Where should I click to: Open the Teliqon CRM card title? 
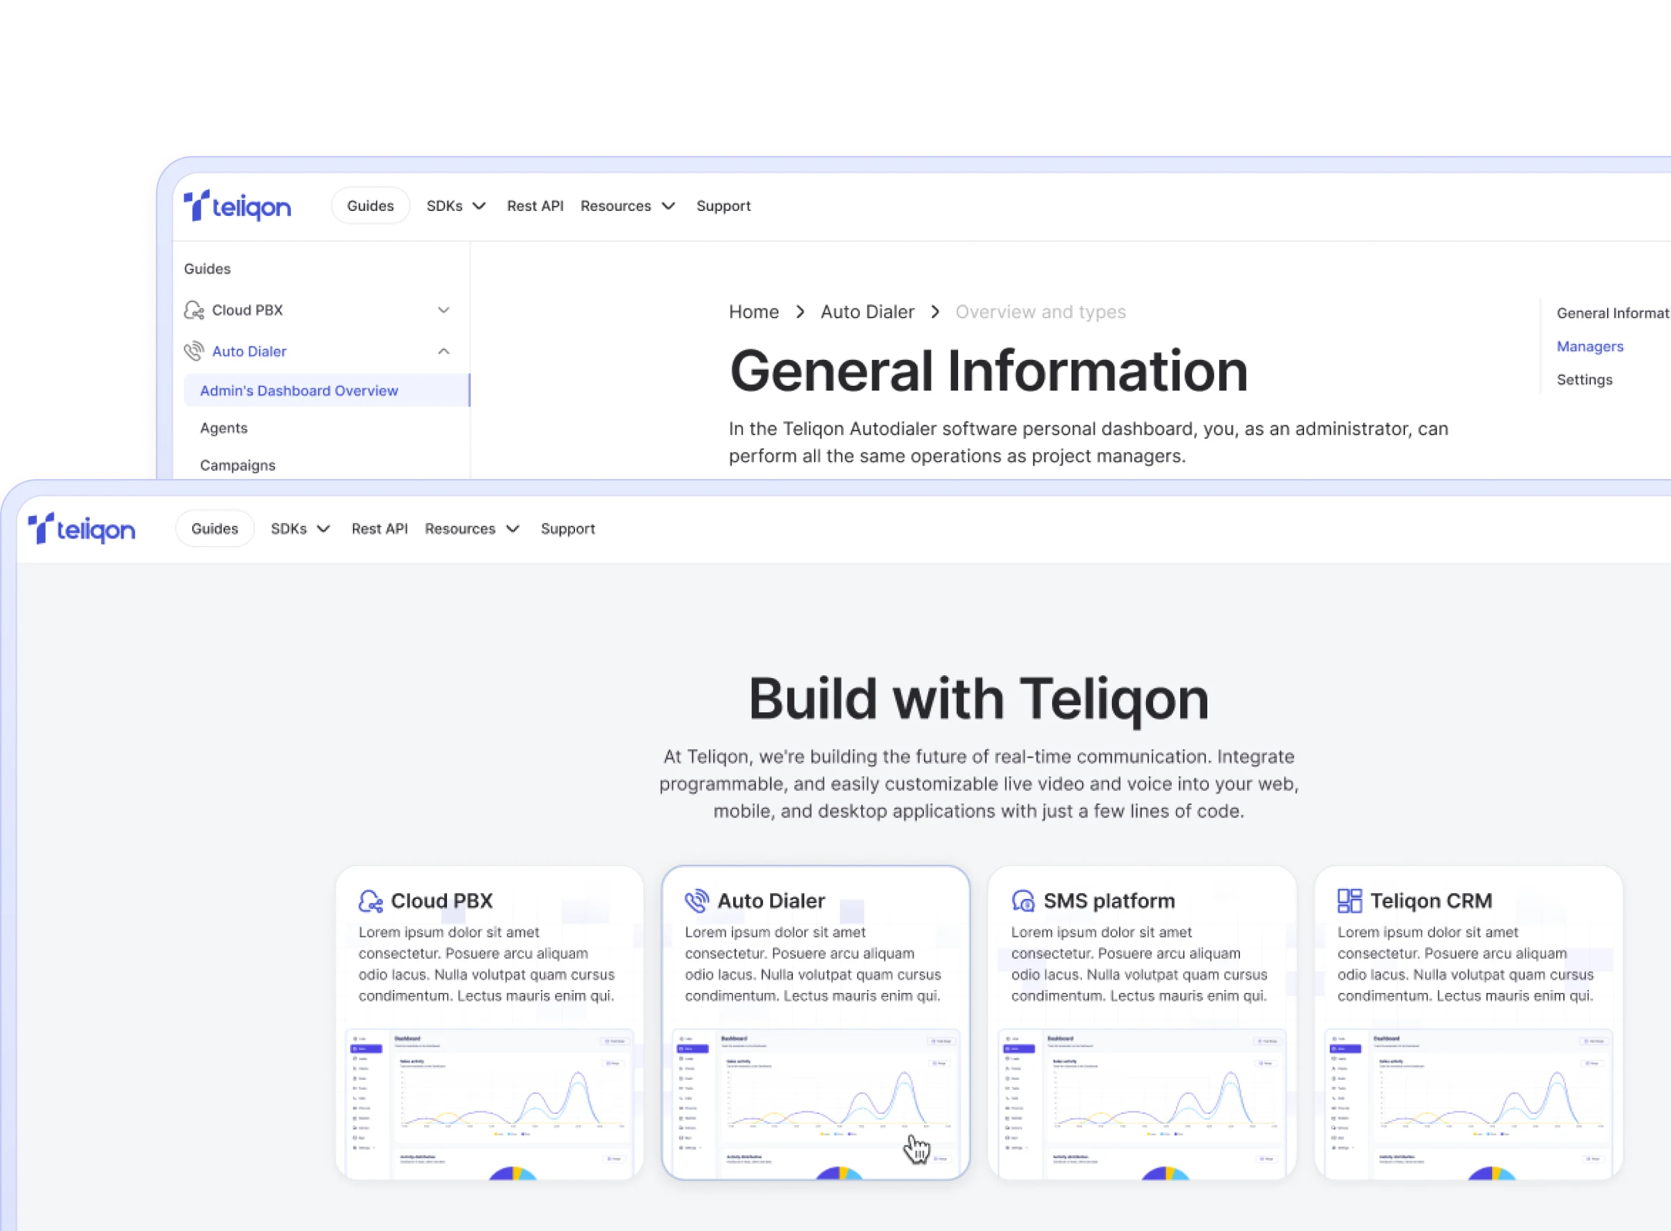(x=1431, y=901)
